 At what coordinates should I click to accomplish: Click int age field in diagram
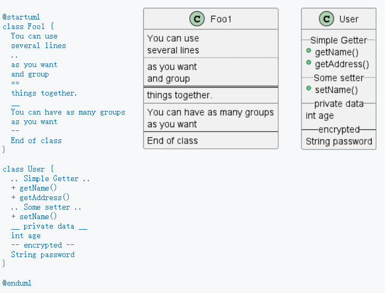coord(319,116)
